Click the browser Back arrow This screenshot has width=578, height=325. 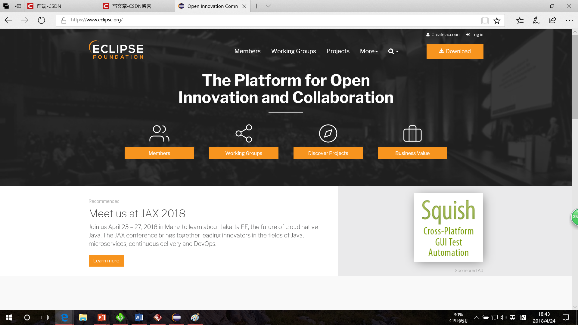pyautogui.click(x=8, y=20)
